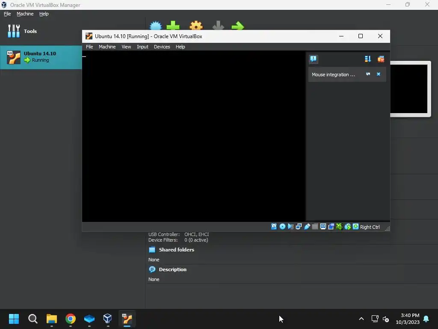Image resolution: width=438 pixels, height=329 pixels.
Task: Open the VM window Help menu
Action: point(180,47)
